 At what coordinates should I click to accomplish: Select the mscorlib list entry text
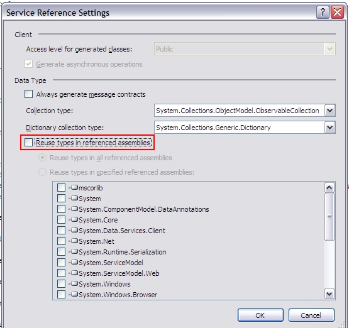coord(91,188)
